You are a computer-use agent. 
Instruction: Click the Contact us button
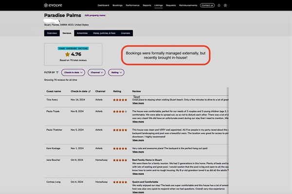coord(207,5)
